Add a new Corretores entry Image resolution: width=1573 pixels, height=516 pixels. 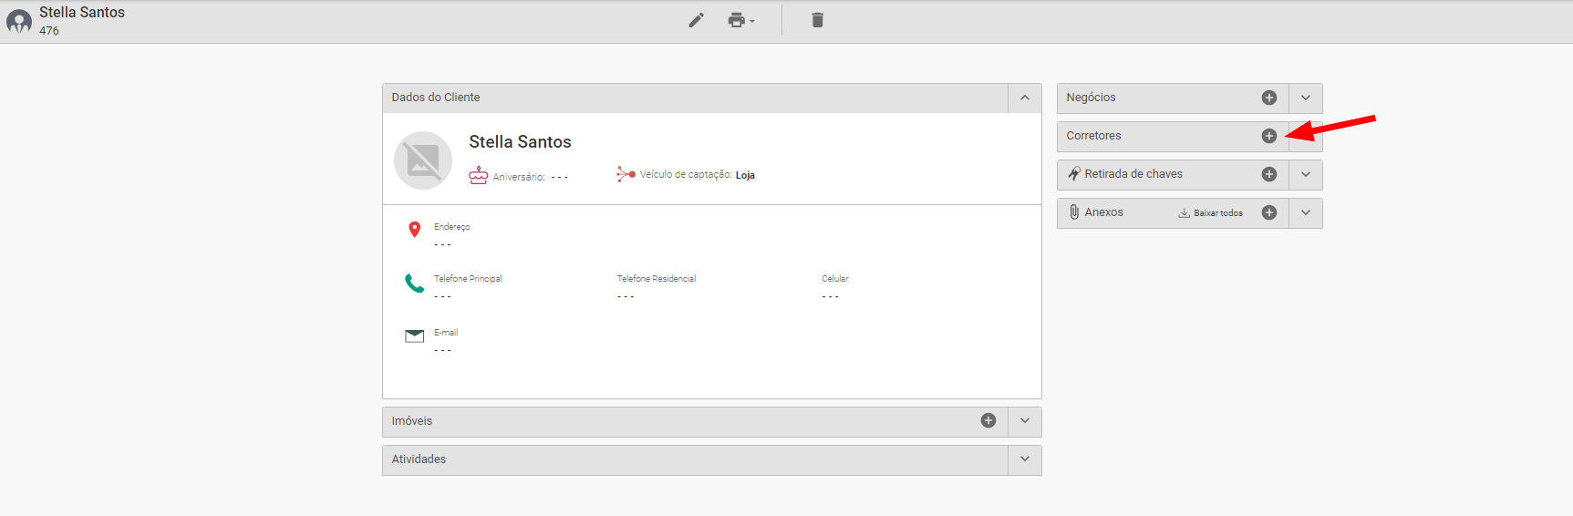point(1268,136)
